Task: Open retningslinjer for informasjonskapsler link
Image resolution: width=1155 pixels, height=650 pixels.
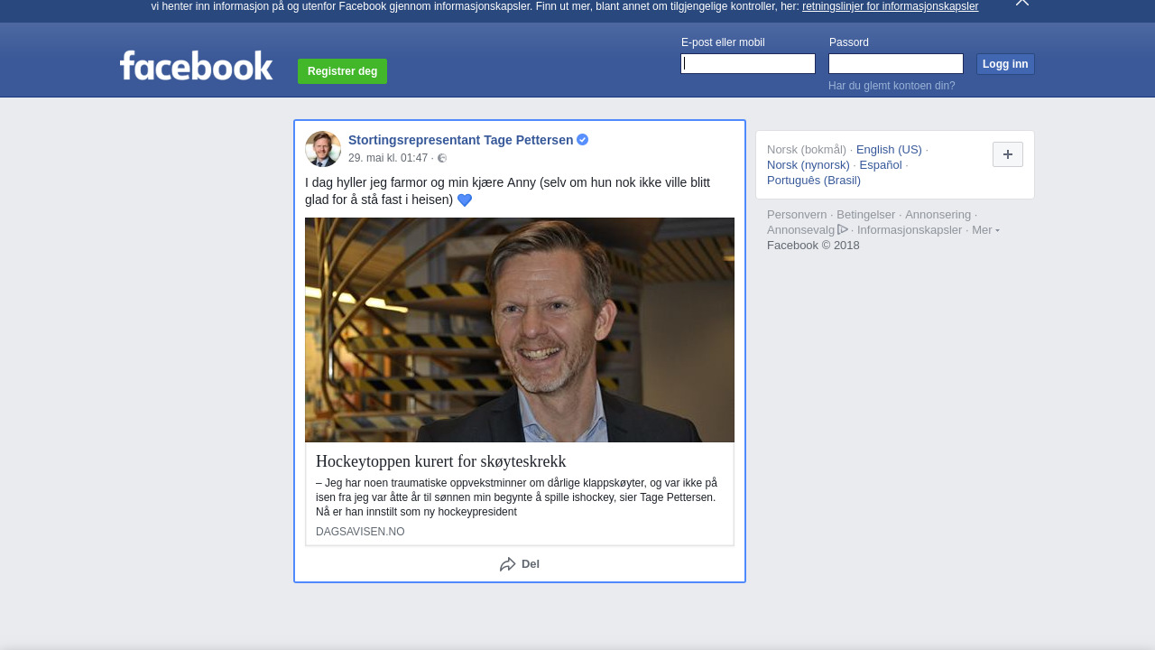Action: coord(890,6)
